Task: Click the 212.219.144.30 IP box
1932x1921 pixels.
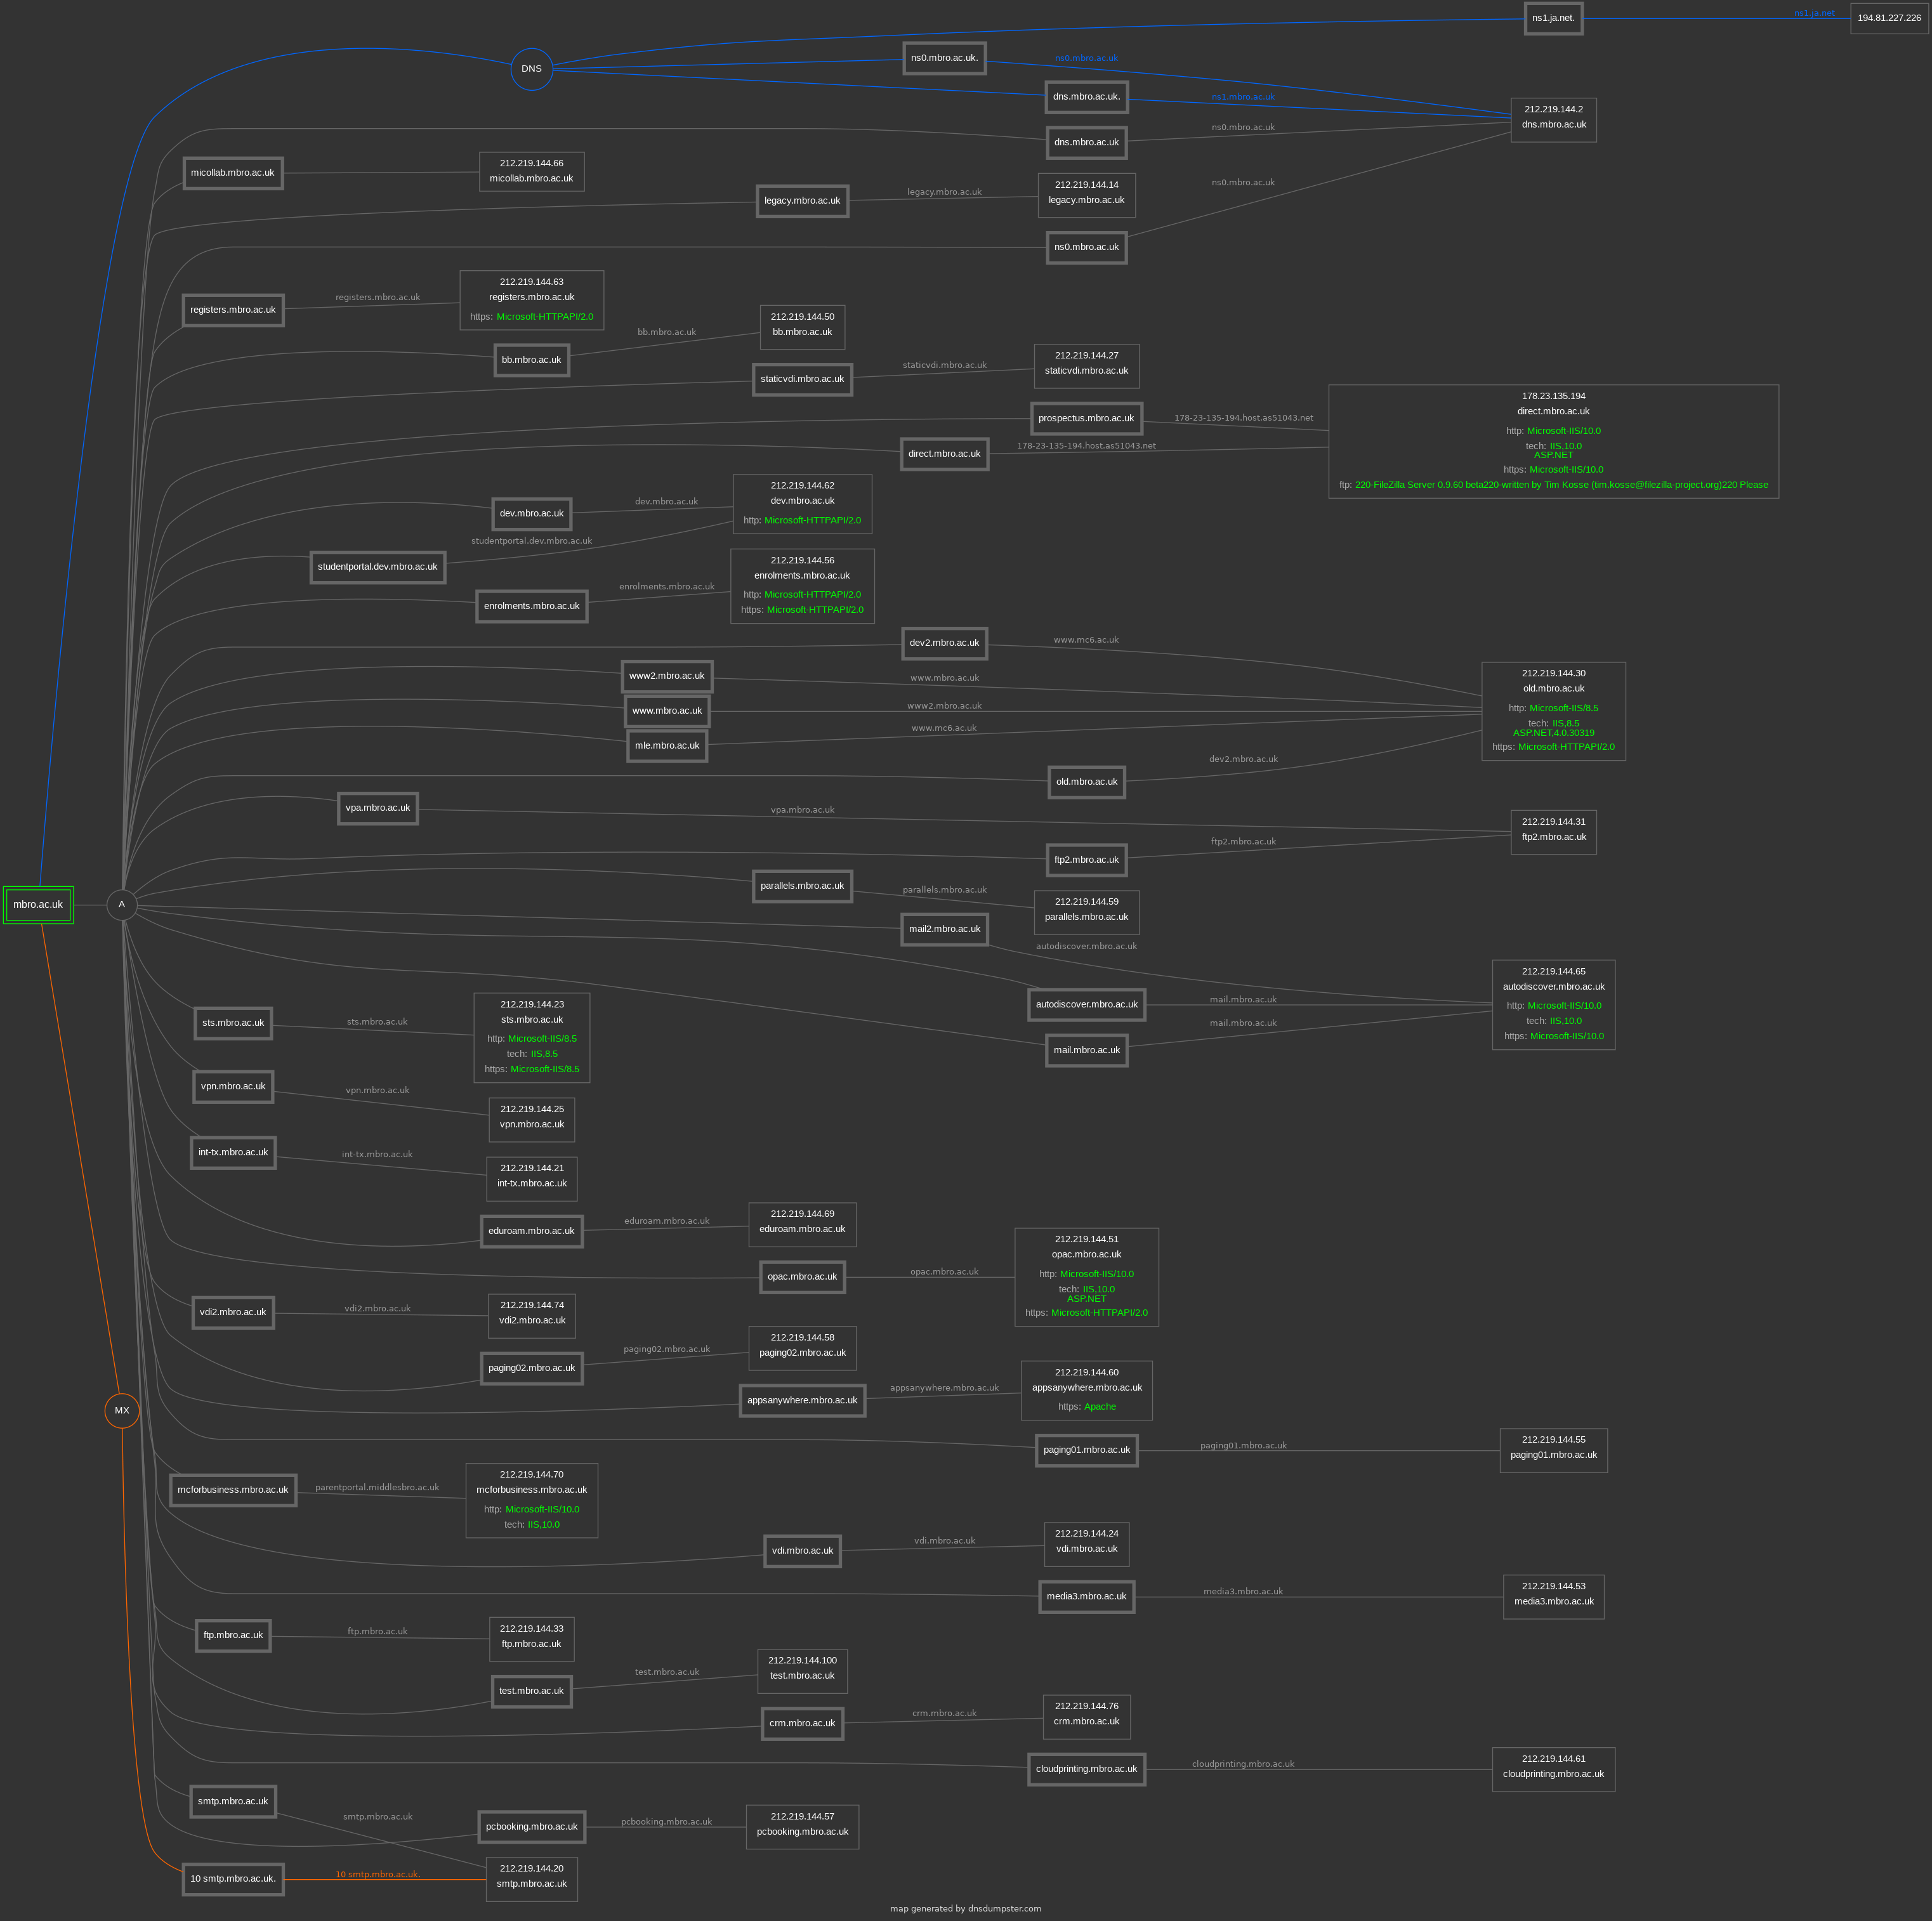Action: pyautogui.click(x=1553, y=711)
